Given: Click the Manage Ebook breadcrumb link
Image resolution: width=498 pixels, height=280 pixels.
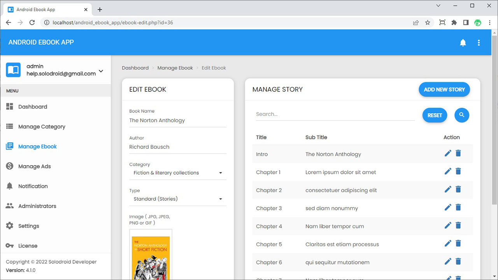Looking at the screenshot, I should (x=175, y=68).
